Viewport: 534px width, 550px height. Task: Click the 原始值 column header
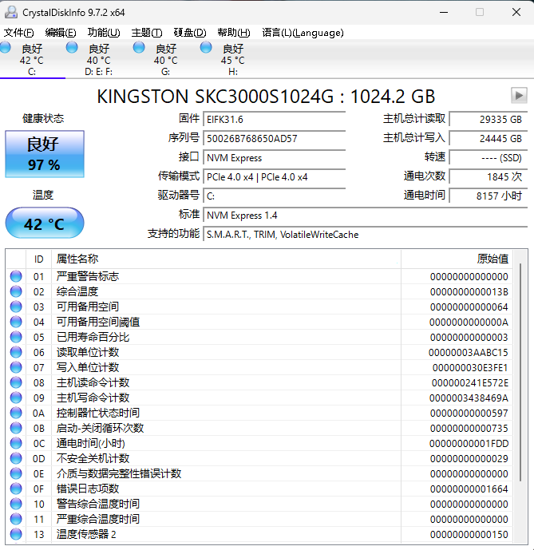point(492,259)
